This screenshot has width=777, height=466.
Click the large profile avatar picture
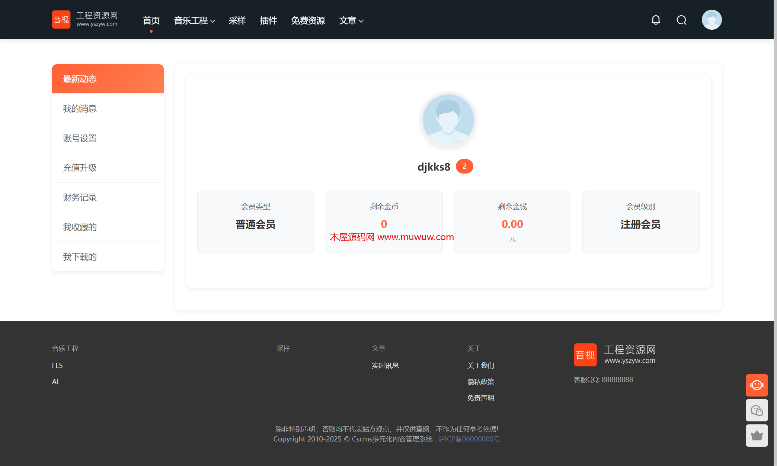click(x=448, y=120)
